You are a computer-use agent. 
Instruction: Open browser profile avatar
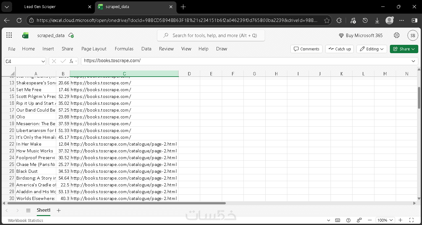click(x=389, y=20)
